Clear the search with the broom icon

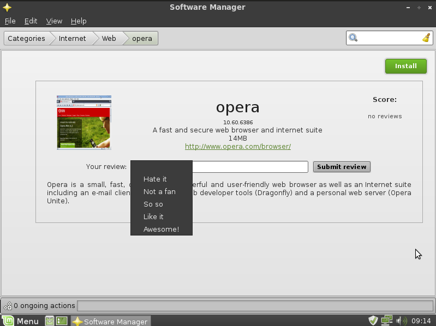point(426,38)
